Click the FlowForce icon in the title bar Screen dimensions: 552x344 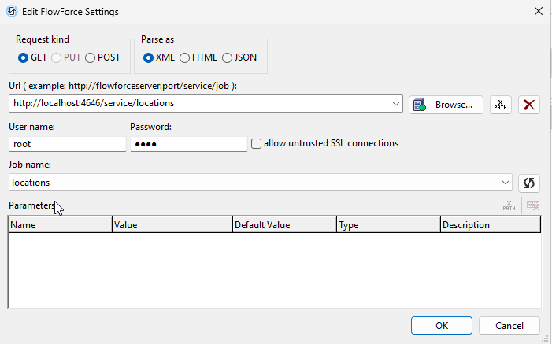12,11
